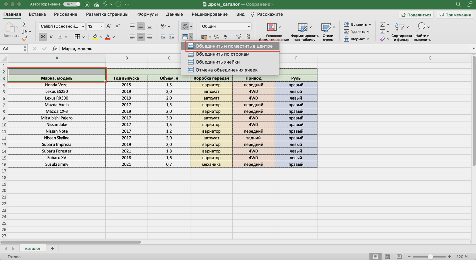Click the borders grid icon
The height and width of the screenshot is (260, 476).
tap(77, 37)
